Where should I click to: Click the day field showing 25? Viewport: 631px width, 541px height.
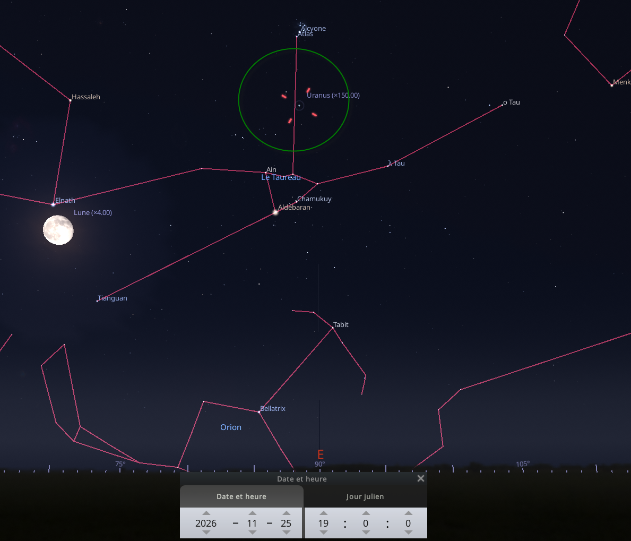[x=286, y=523]
